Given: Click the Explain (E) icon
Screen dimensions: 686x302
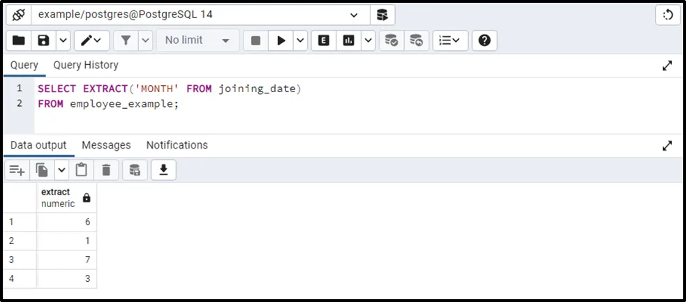Looking at the screenshot, I should (x=323, y=40).
